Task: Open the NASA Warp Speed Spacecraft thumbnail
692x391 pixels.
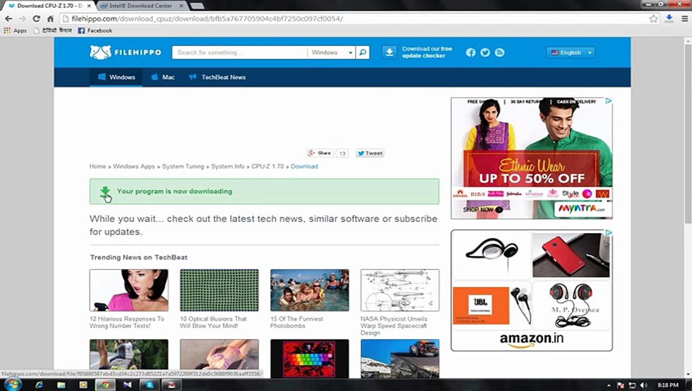Action: tap(400, 291)
